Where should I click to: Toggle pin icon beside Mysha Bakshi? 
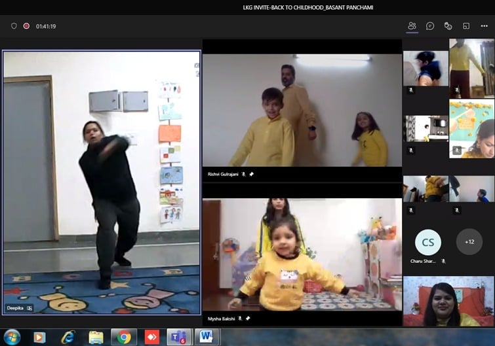248,319
